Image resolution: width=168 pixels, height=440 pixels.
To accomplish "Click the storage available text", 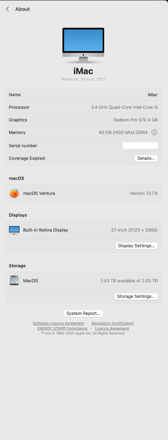I will 129,281.
